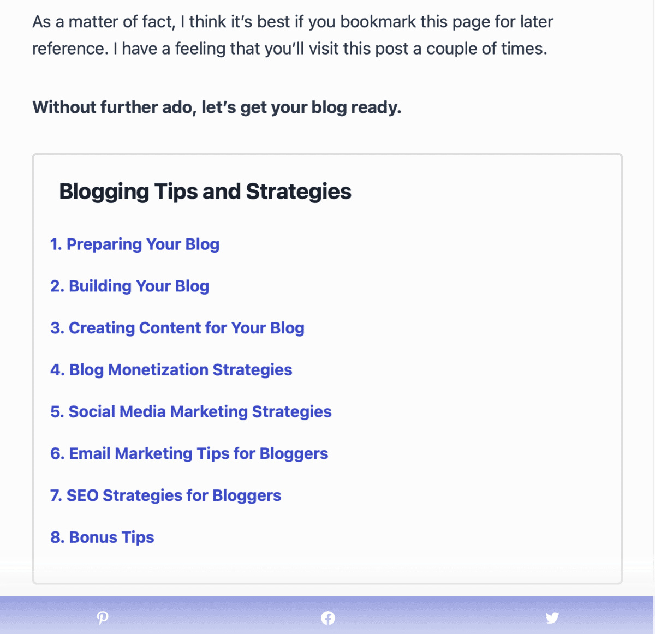
Task: Go to 'Creating Content for Your Blog'
Action: pyautogui.click(x=177, y=328)
